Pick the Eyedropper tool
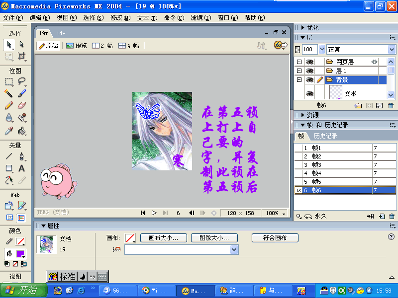 (9, 131)
